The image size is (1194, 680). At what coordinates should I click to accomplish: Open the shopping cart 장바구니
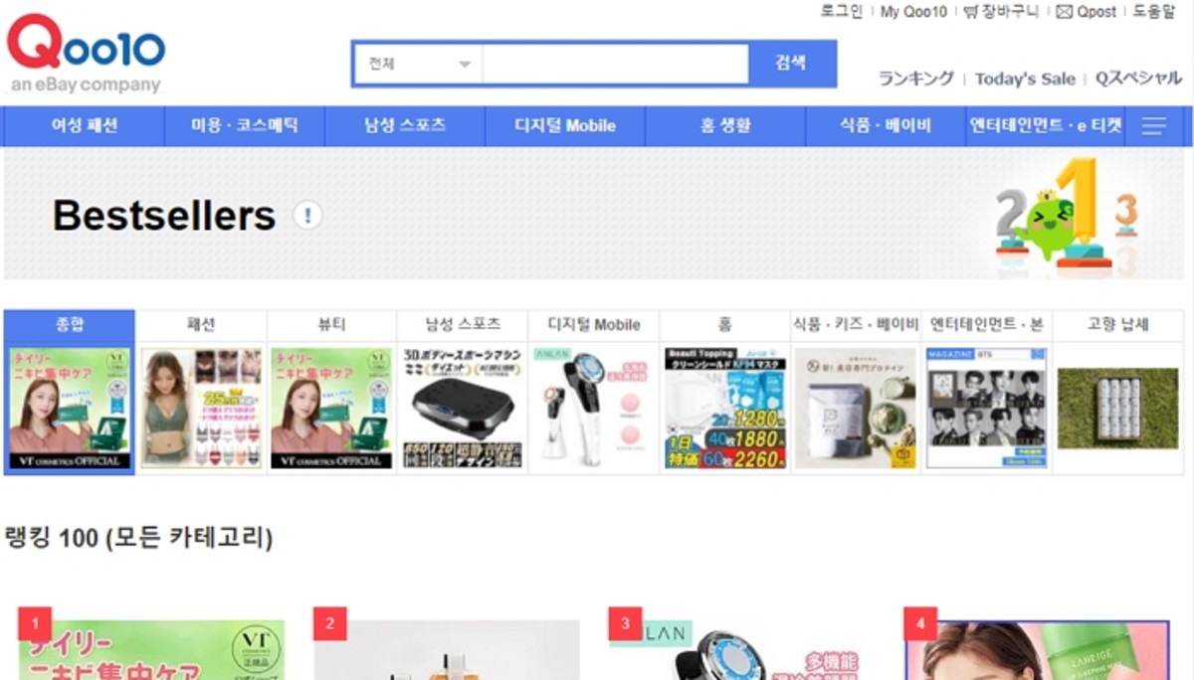(1001, 12)
